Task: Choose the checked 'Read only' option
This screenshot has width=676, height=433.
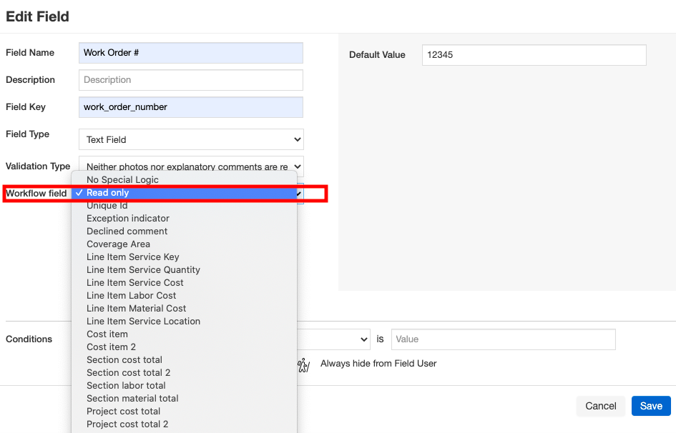Action: pyautogui.click(x=108, y=193)
